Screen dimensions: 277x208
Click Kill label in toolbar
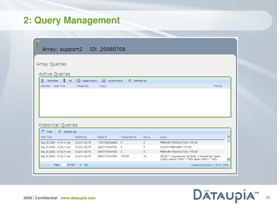70,81
